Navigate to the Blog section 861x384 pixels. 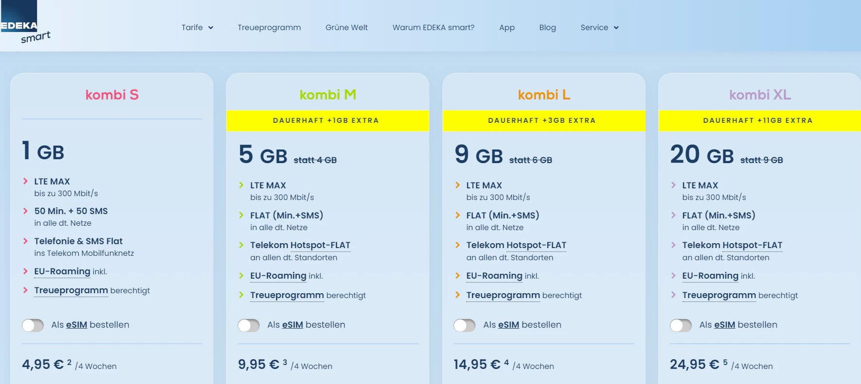pos(547,28)
